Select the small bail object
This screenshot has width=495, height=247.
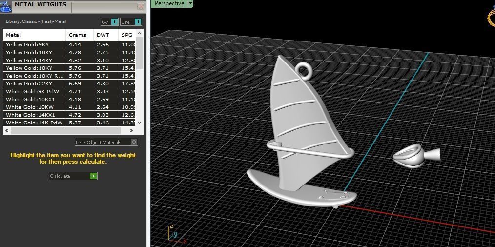pos(416,156)
